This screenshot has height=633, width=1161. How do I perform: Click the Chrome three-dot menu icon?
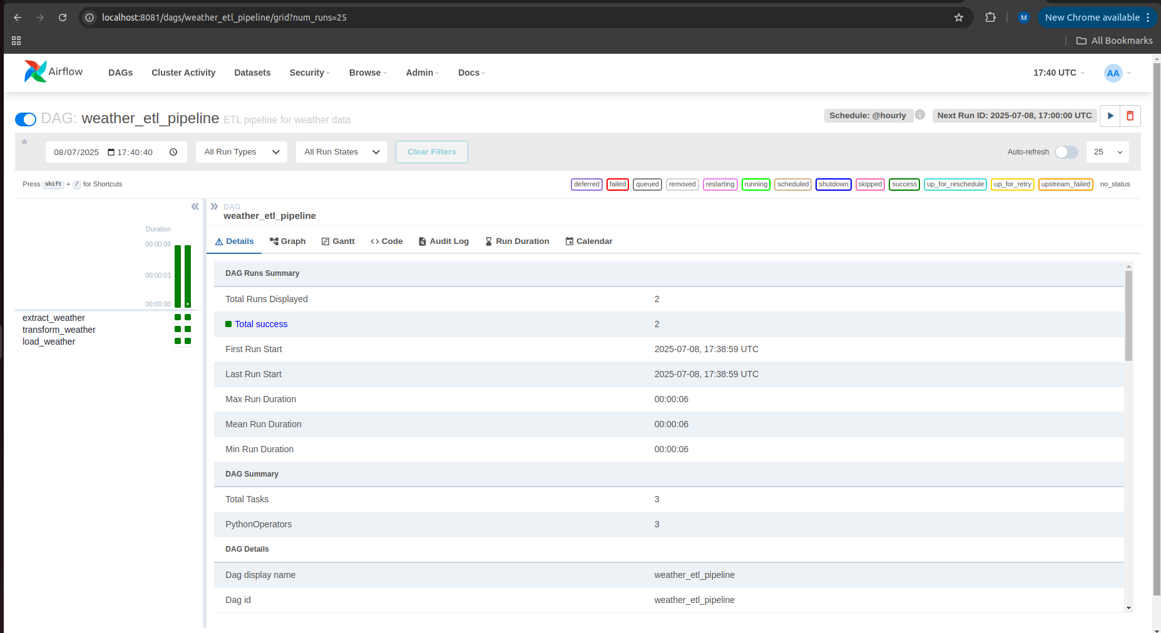(x=1148, y=18)
